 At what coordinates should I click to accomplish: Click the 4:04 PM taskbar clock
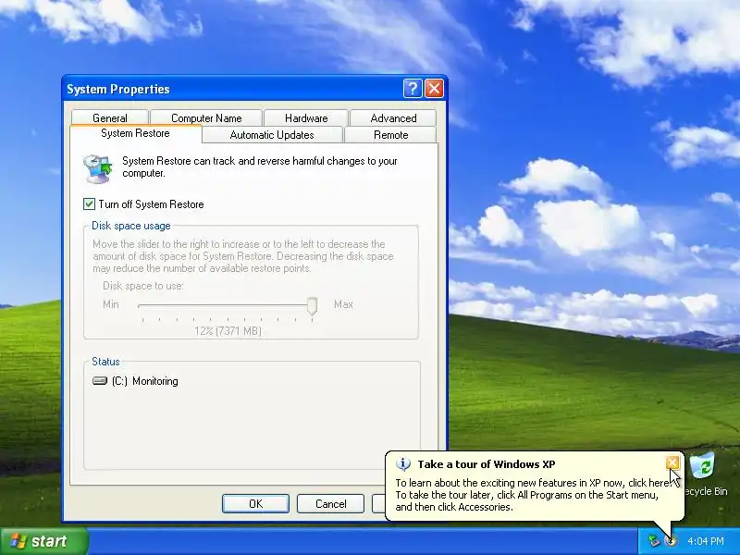pos(706,541)
